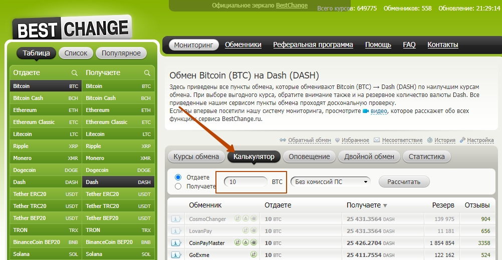Image resolution: width=502 pixels, height=260 pixels.
Task: Click the Несоответствие link
Action: [x=402, y=140]
